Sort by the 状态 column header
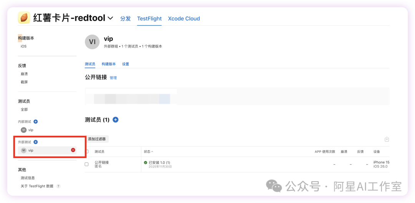415x203 pixels. click(x=148, y=152)
